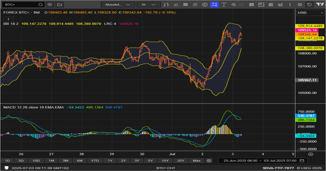Click the circled E events icon
The width and height of the screenshot is (326, 171).
(205, 5)
